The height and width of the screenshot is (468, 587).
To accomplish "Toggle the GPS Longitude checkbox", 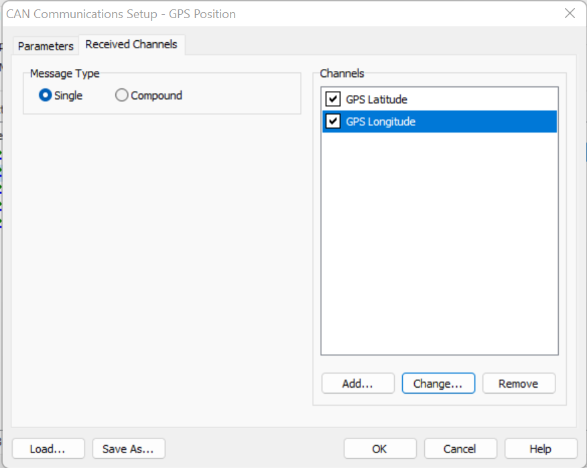I will pyautogui.click(x=333, y=122).
